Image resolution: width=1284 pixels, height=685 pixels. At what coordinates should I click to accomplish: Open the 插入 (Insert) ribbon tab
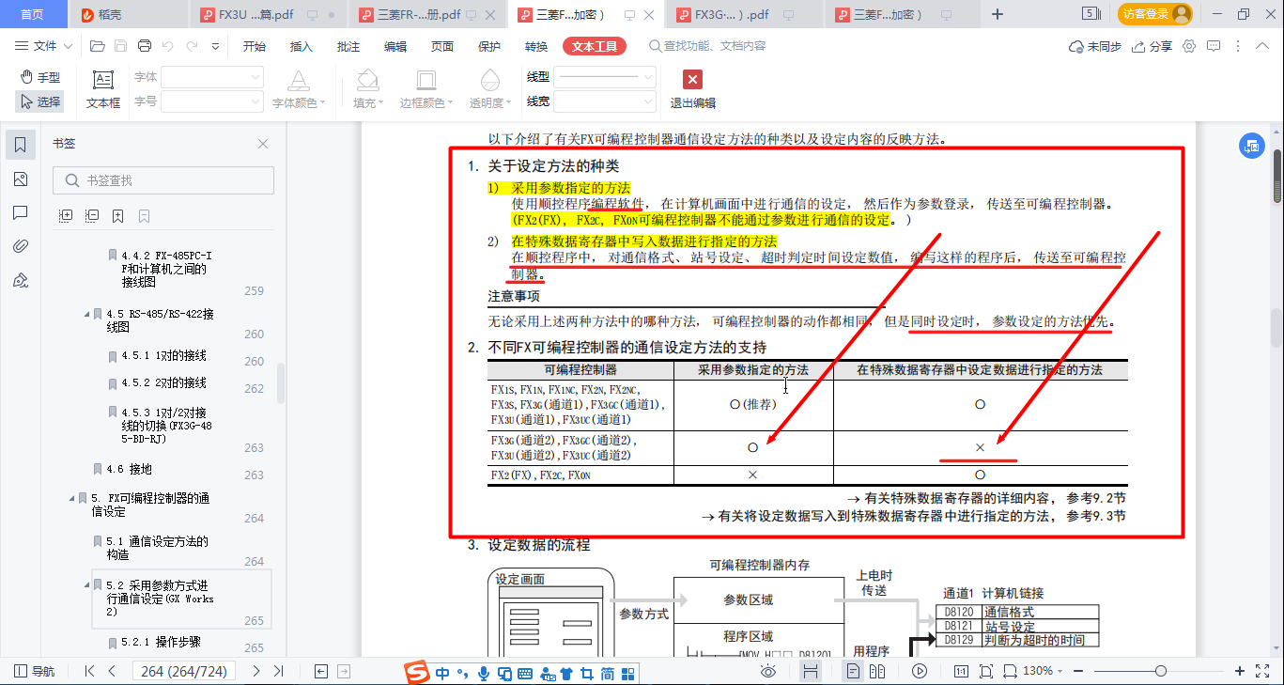(301, 46)
